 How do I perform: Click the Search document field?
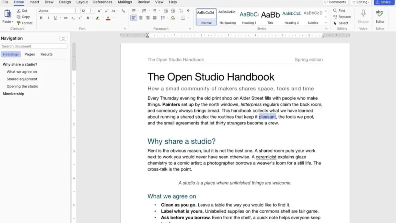(34, 46)
